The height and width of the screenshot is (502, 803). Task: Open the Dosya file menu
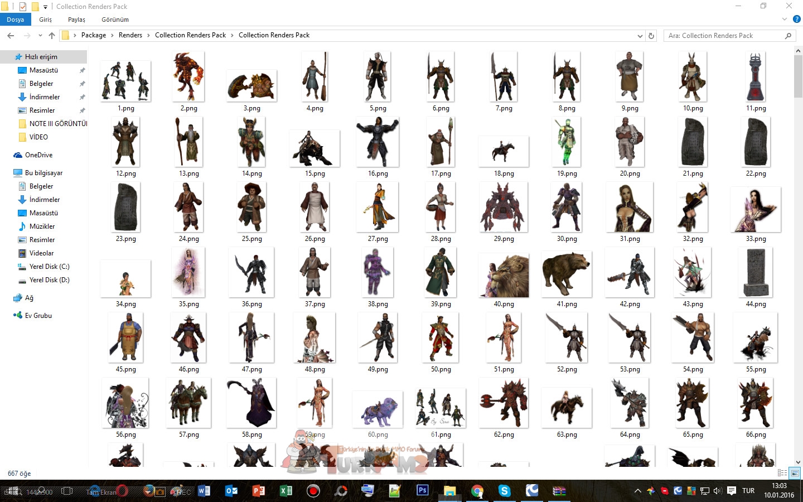pyautogui.click(x=16, y=20)
